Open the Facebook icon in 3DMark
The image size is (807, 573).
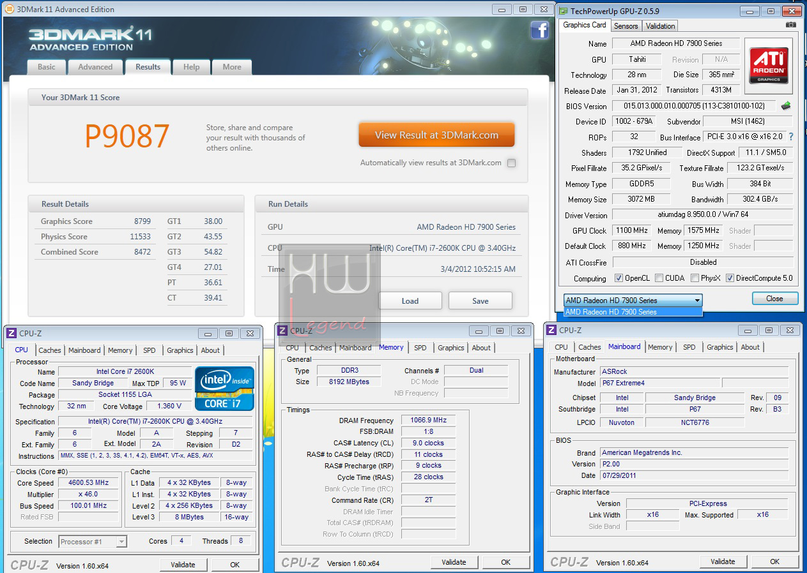tap(539, 30)
